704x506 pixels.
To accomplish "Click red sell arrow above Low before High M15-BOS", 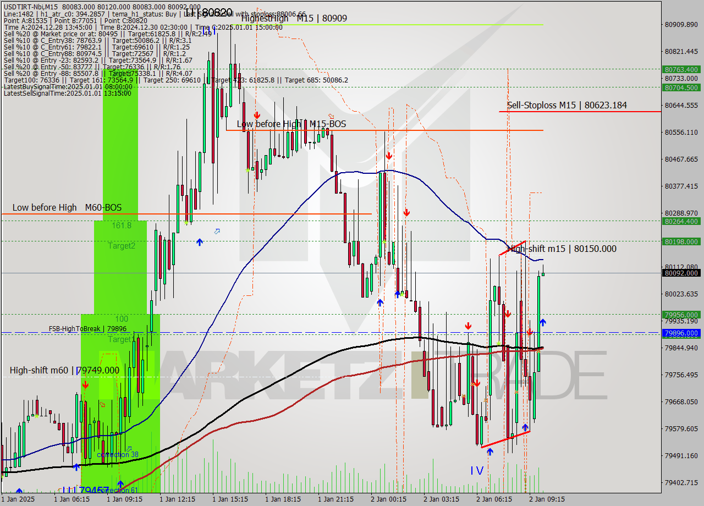I will point(257,115).
